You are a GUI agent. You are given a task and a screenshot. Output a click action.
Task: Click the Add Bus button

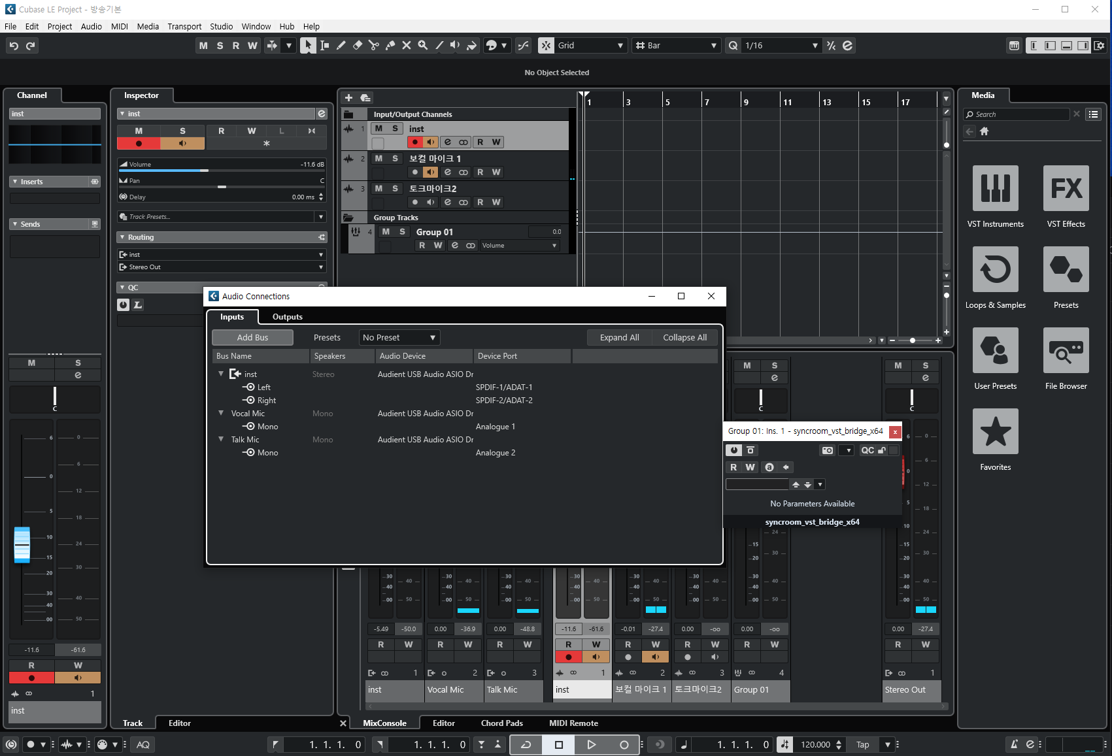point(252,338)
